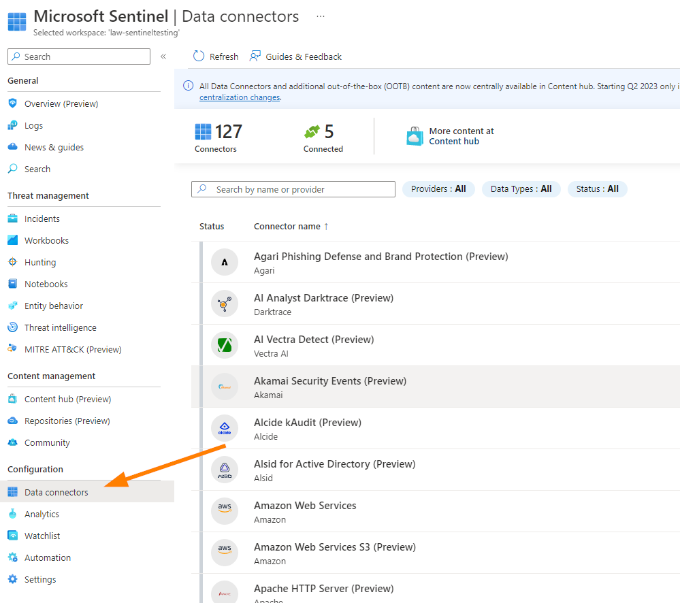The image size is (680, 603).
Task: Sort by Connector name column header
Action: (x=291, y=226)
